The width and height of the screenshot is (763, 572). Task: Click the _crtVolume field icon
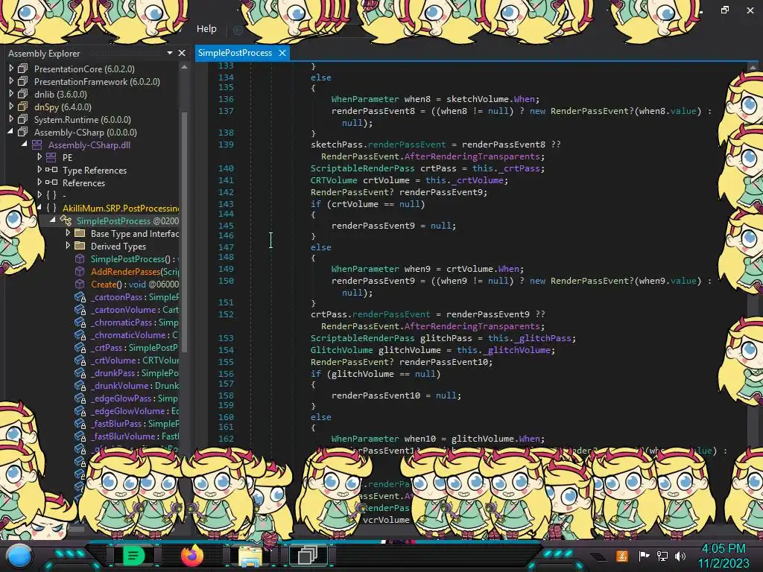[x=80, y=360]
